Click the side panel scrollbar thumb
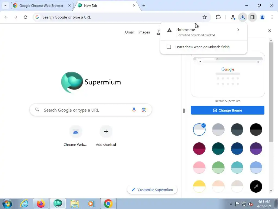 (271, 93)
